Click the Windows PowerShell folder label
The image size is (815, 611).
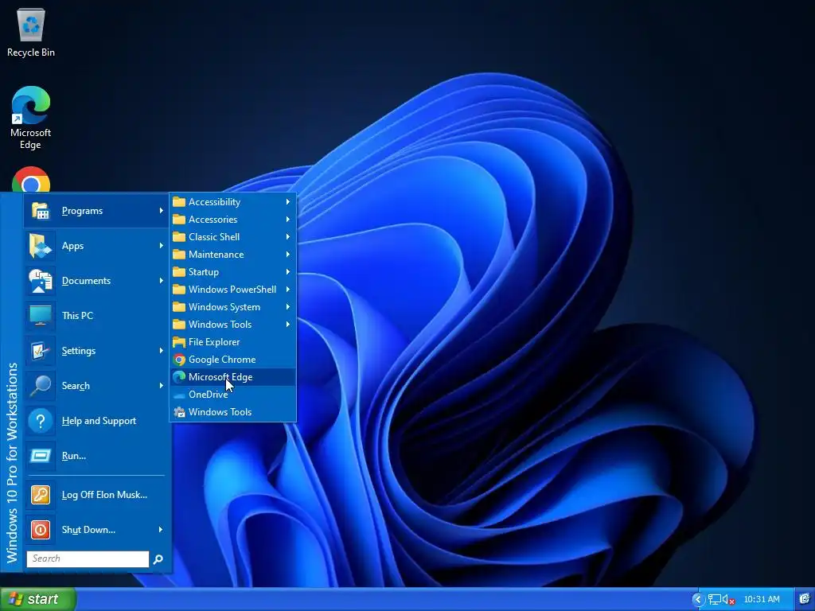pos(232,290)
